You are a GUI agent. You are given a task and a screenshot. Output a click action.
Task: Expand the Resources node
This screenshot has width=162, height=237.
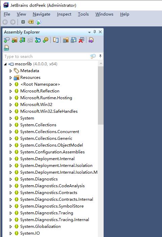(x=10, y=78)
